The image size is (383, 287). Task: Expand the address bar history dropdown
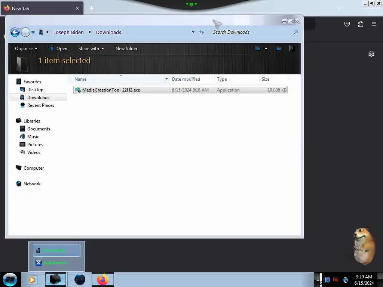(x=193, y=32)
